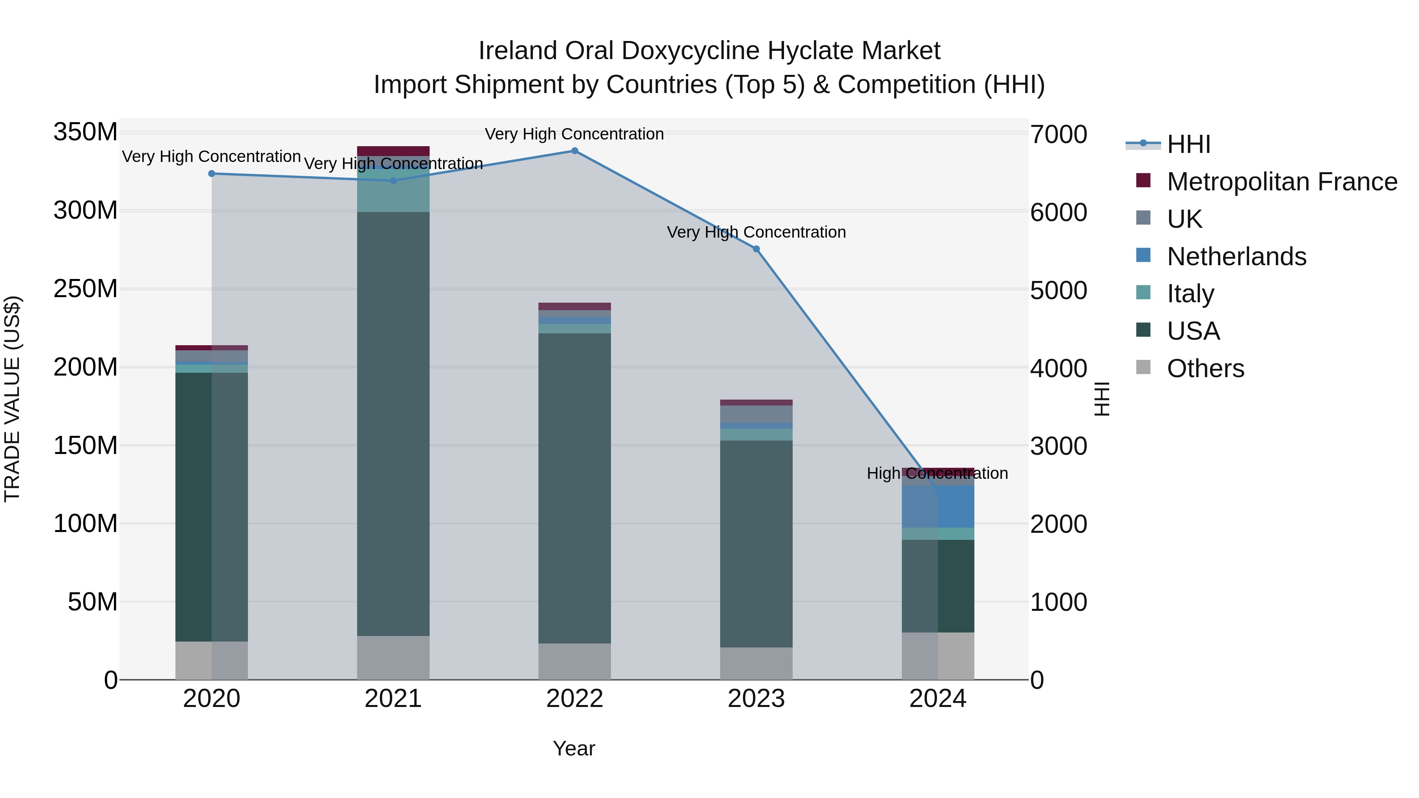Click the 2020 x-axis label

[212, 699]
